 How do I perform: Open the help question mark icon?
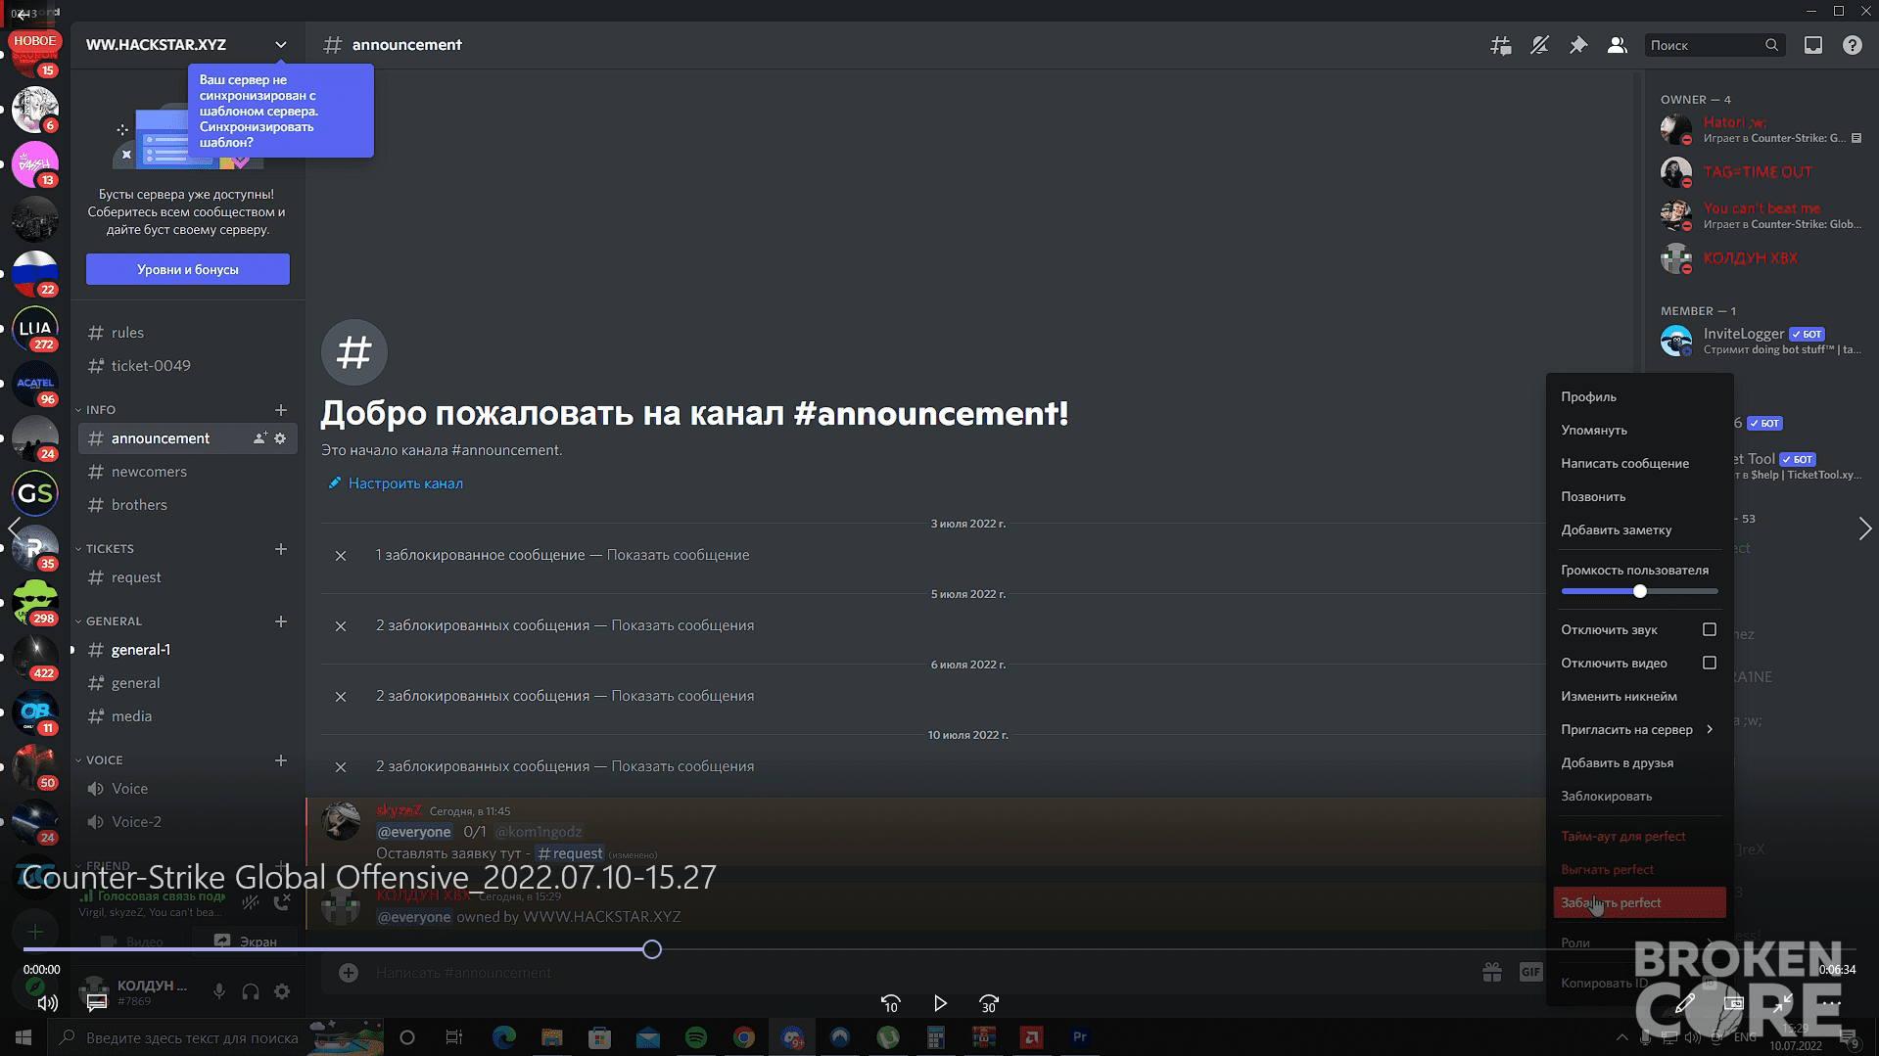click(1852, 45)
